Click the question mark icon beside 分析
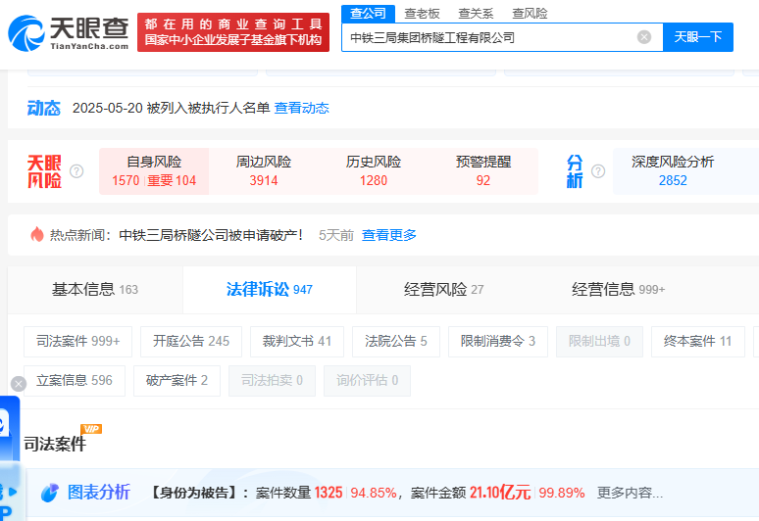The width and height of the screenshot is (759, 521). [597, 171]
